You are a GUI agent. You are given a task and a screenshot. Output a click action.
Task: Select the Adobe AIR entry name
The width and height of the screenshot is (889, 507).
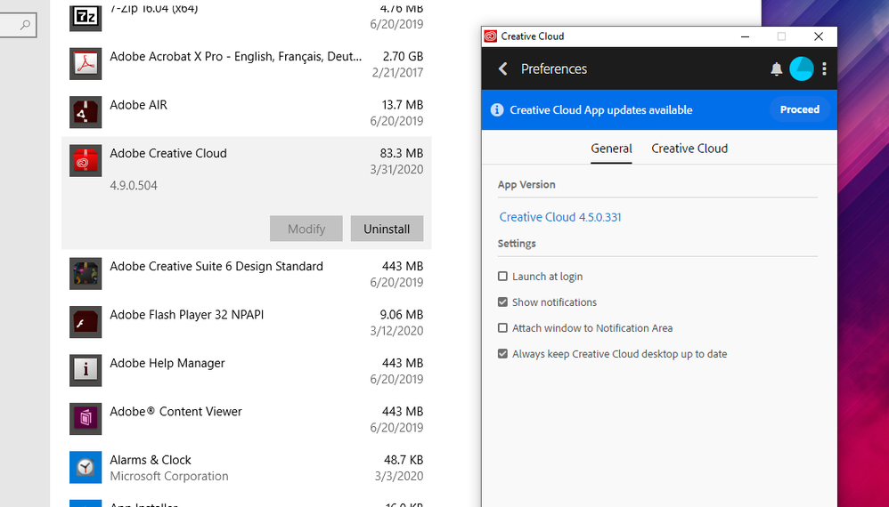tap(138, 105)
